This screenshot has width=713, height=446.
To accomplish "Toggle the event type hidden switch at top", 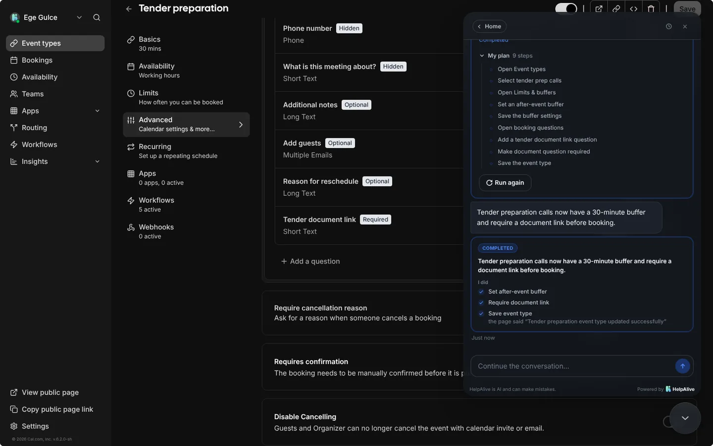I will point(566,8).
